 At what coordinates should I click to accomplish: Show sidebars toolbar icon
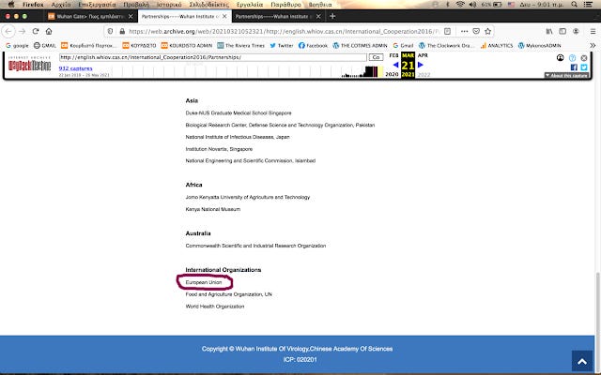pyautogui.click(x=562, y=31)
